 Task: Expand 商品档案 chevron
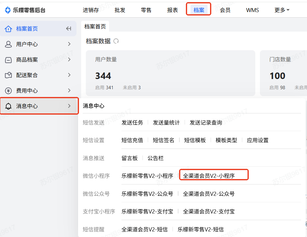pos(69,59)
